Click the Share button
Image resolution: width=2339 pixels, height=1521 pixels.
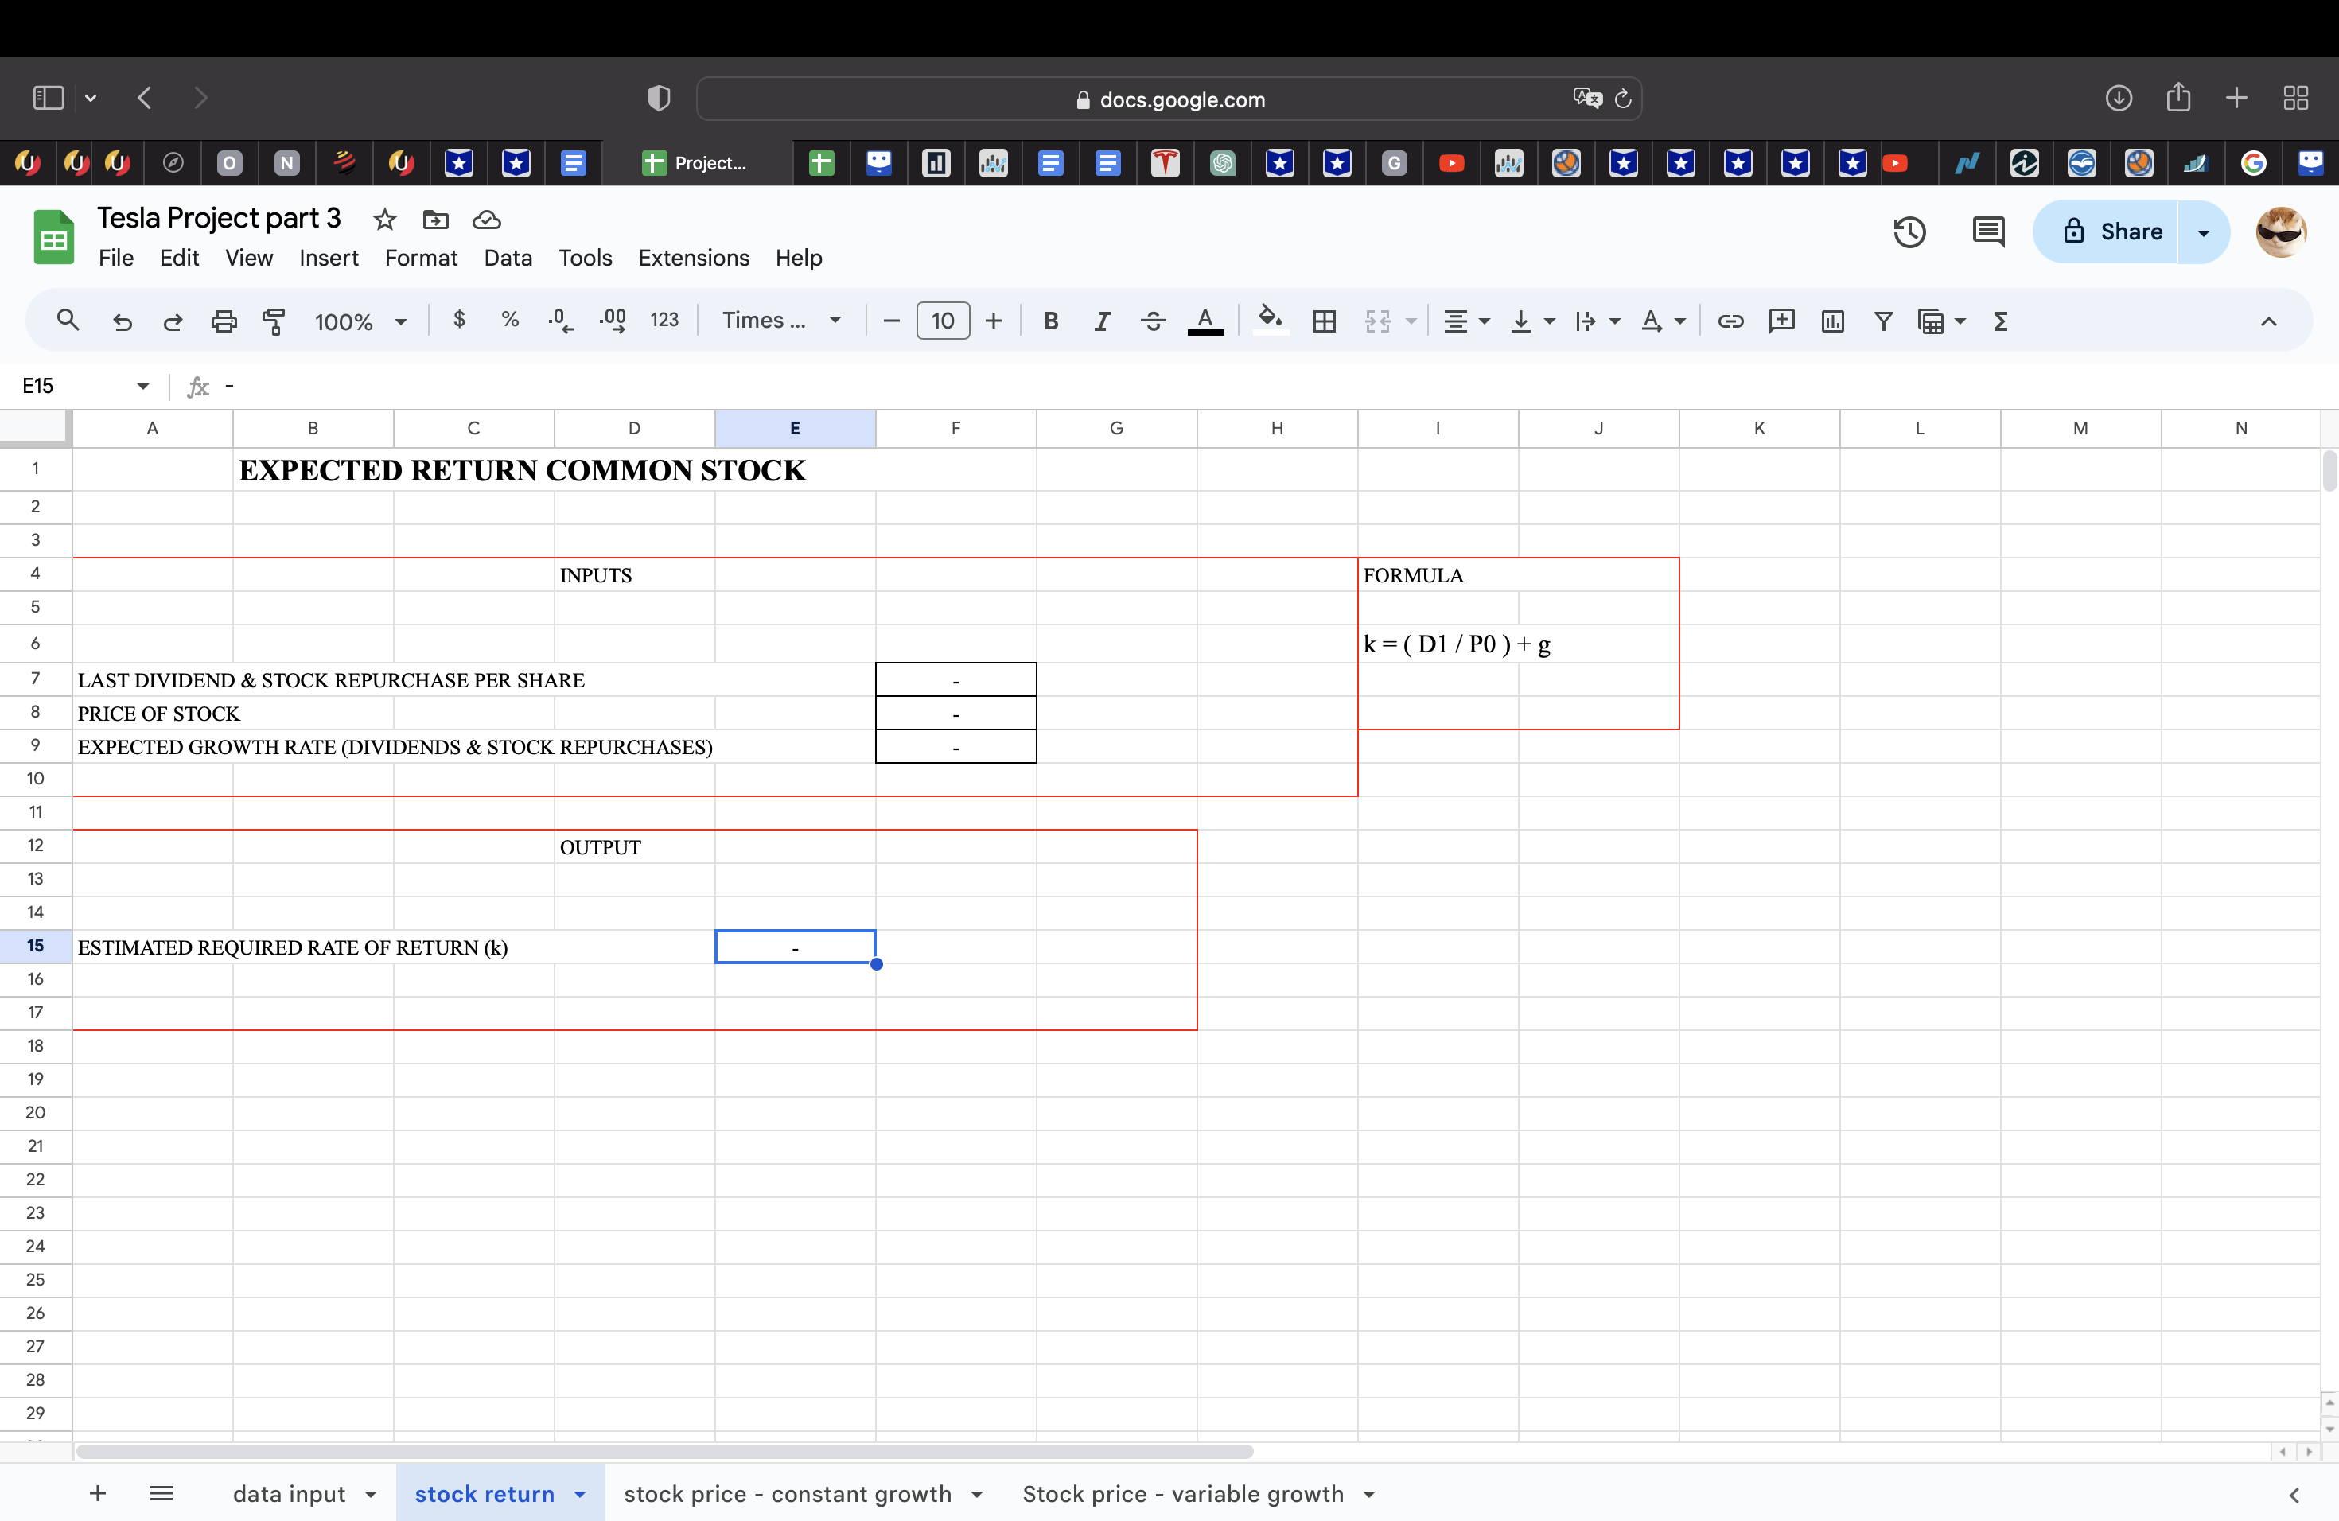point(2111,231)
